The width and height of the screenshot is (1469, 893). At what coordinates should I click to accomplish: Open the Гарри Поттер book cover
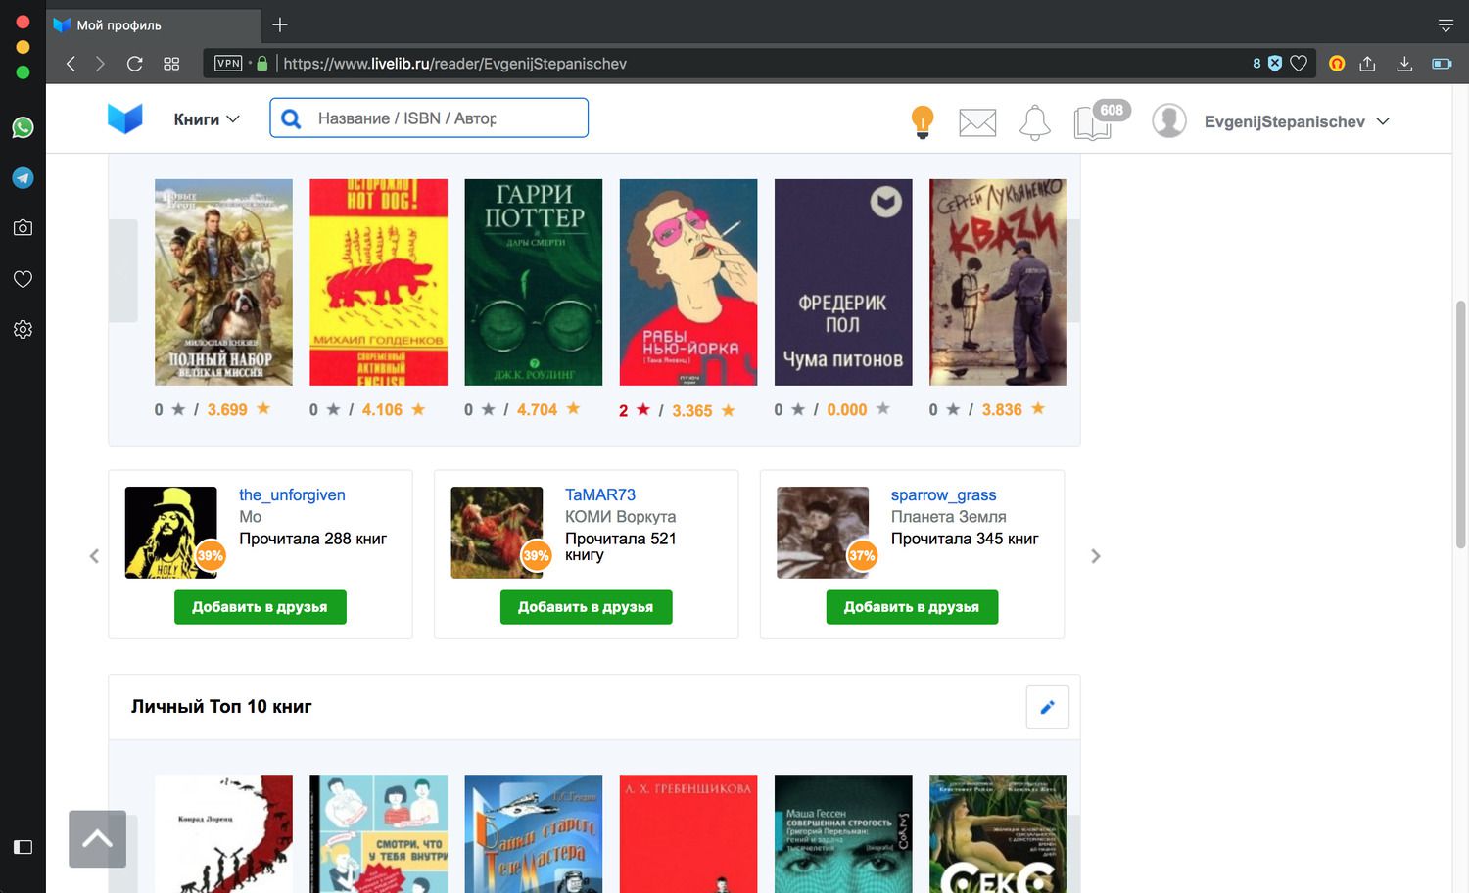click(x=534, y=282)
